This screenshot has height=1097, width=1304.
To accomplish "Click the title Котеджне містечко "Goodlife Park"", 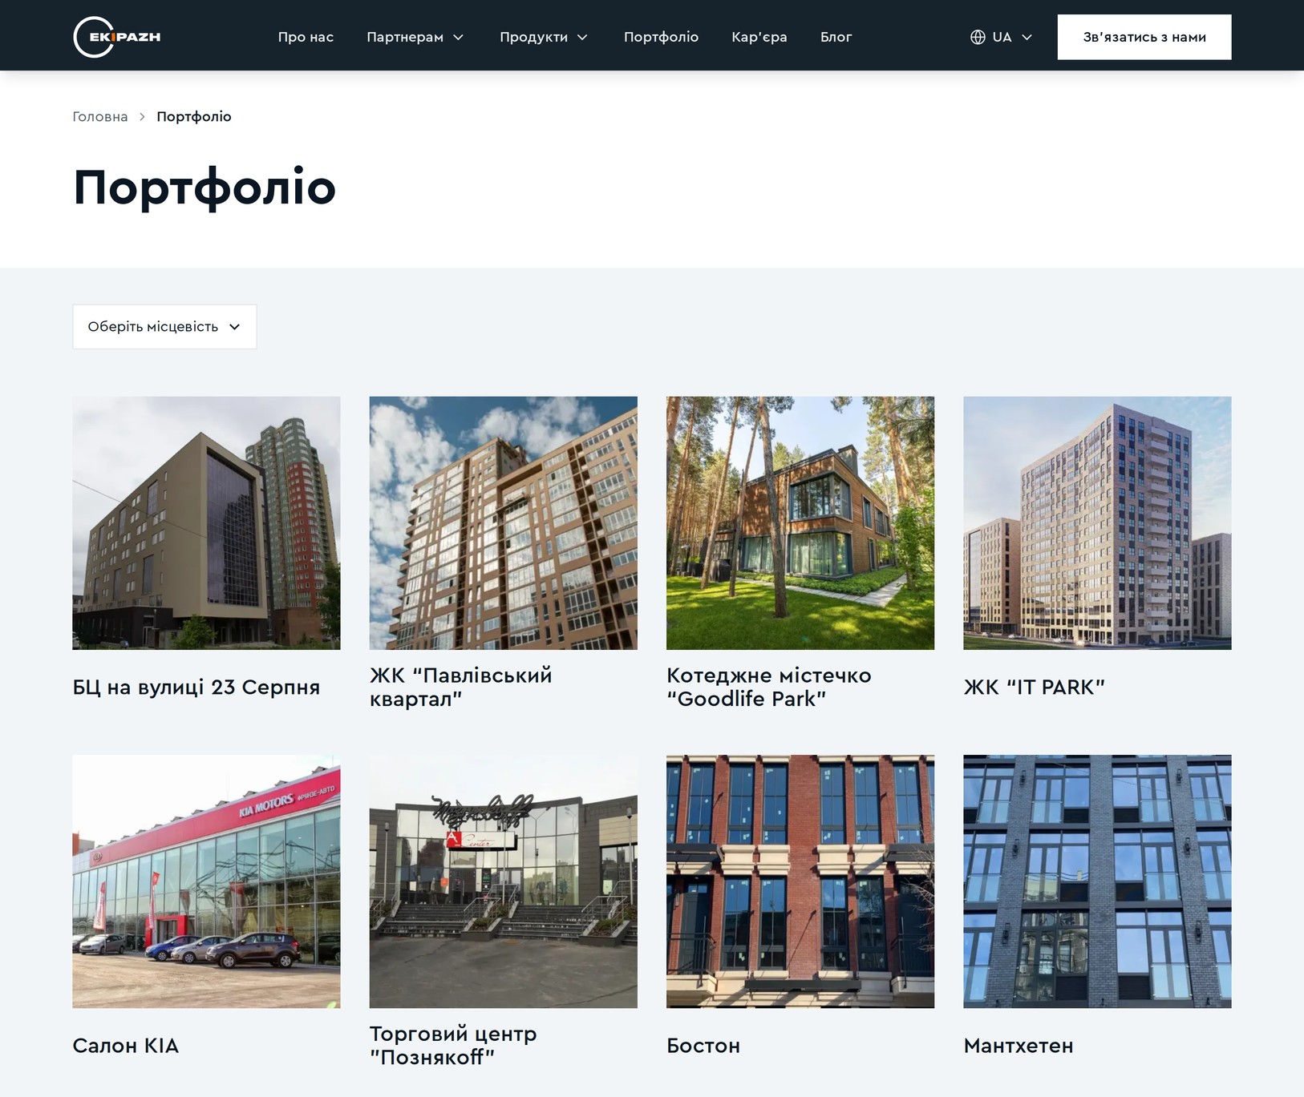I will coord(769,688).
